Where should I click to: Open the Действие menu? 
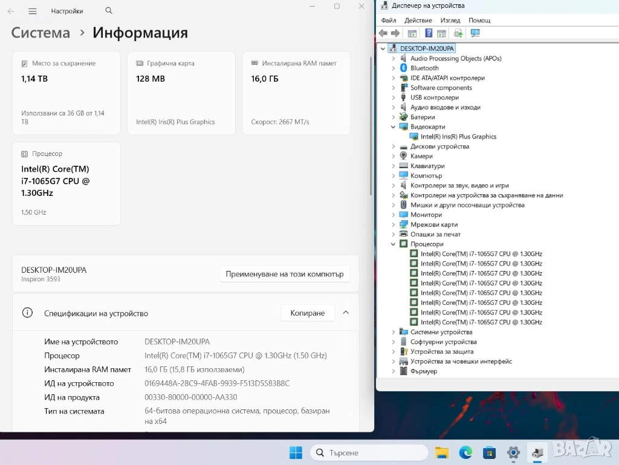pyautogui.click(x=418, y=21)
